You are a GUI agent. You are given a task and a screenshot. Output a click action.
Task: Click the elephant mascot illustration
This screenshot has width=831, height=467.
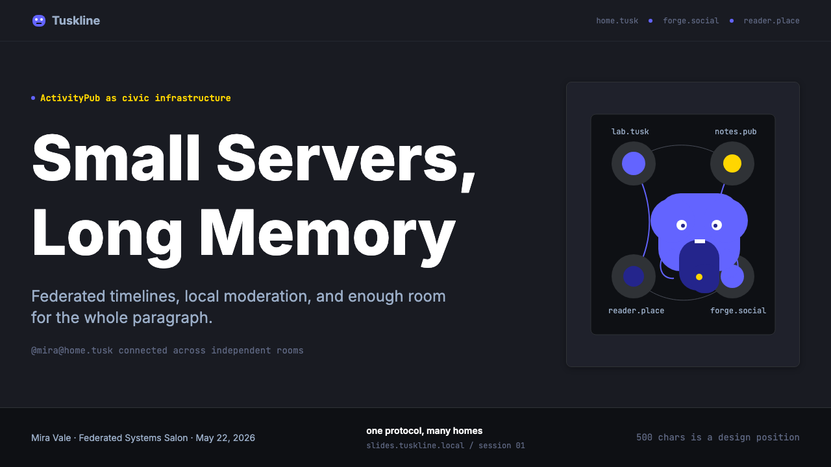(699, 243)
